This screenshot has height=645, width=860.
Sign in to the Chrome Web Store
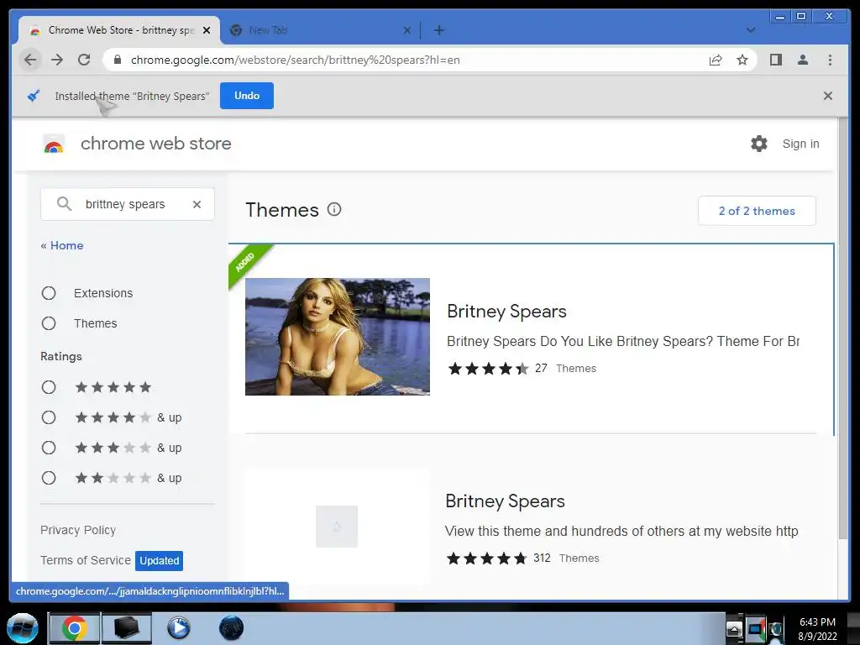(x=800, y=144)
